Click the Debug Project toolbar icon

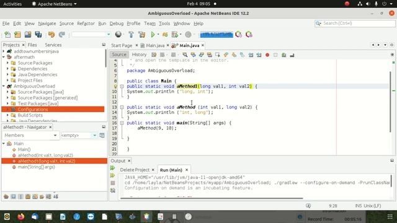(165, 35)
